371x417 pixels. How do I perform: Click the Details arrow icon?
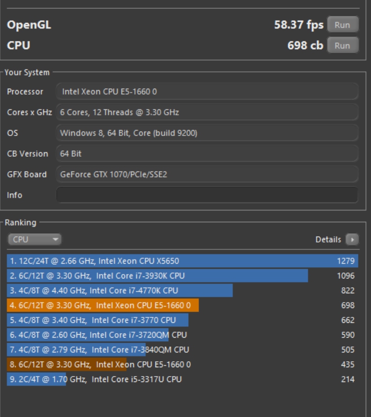[x=352, y=240]
